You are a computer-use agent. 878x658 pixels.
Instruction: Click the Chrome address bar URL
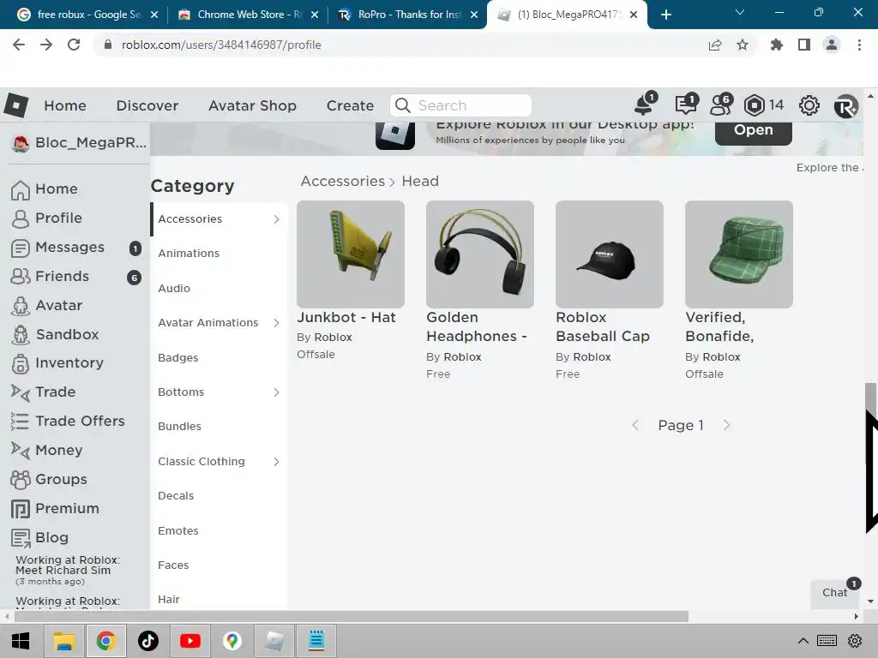221,45
